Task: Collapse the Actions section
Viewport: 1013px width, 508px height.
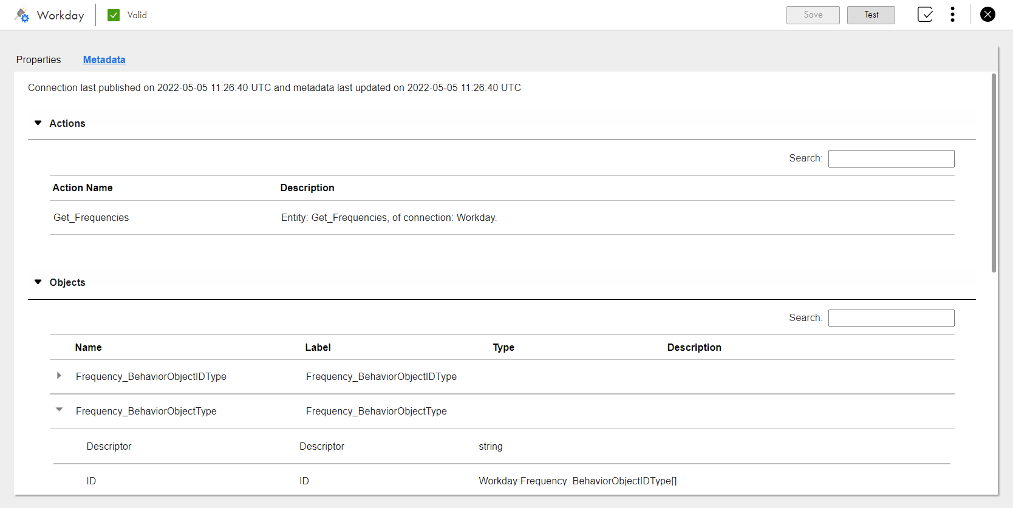Action: tap(38, 123)
